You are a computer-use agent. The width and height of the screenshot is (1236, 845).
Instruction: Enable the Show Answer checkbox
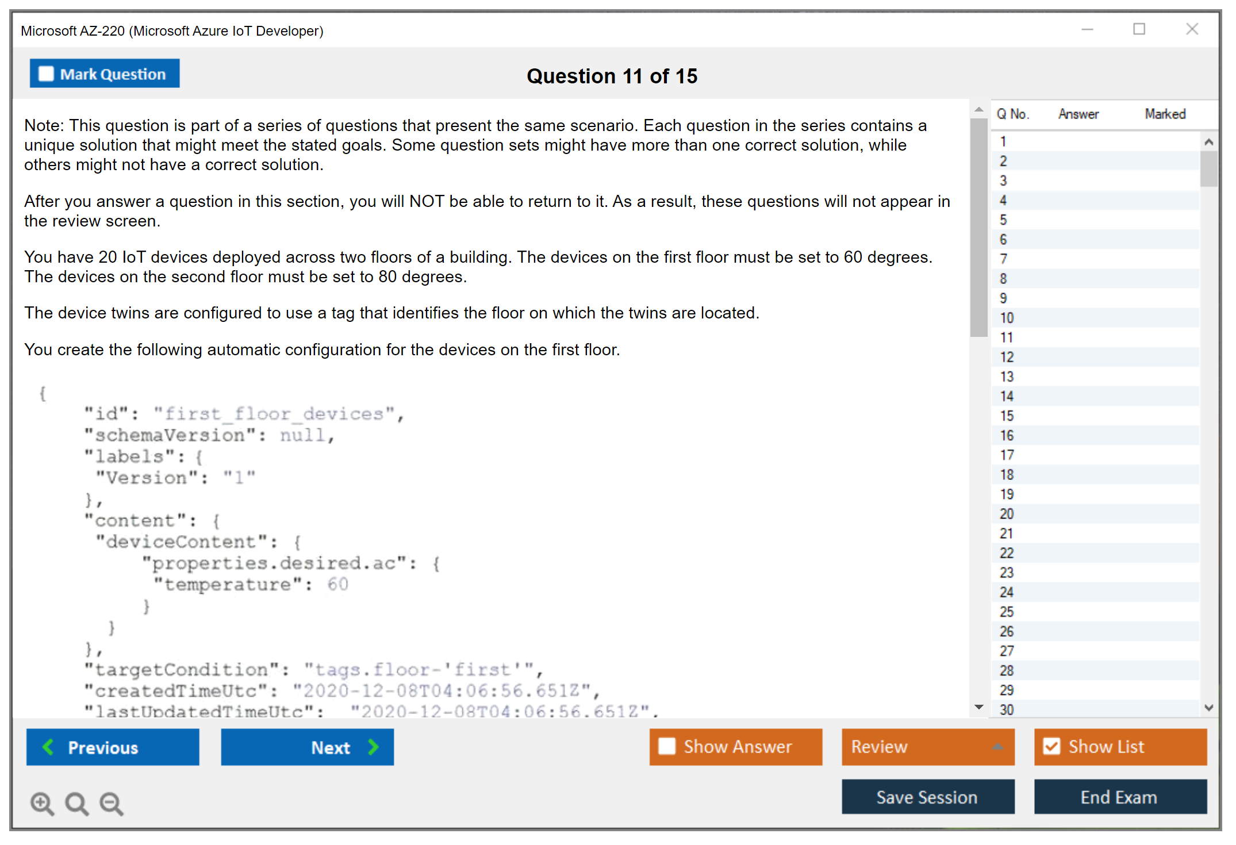pyautogui.click(x=667, y=746)
